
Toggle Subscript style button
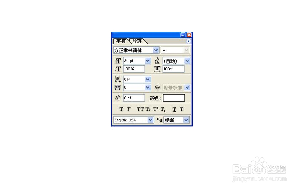point(163,109)
